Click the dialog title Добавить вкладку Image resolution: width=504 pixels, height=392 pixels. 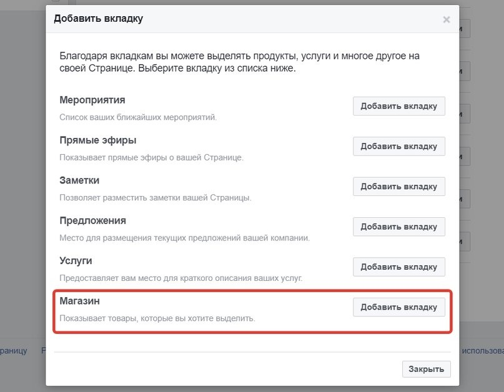[99, 19]
